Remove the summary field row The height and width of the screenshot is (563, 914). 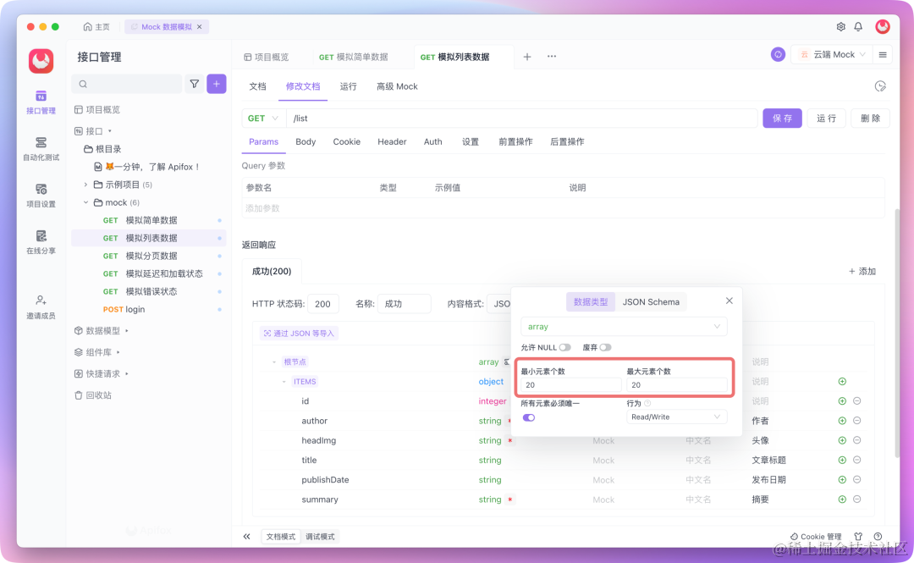point(856,500)
